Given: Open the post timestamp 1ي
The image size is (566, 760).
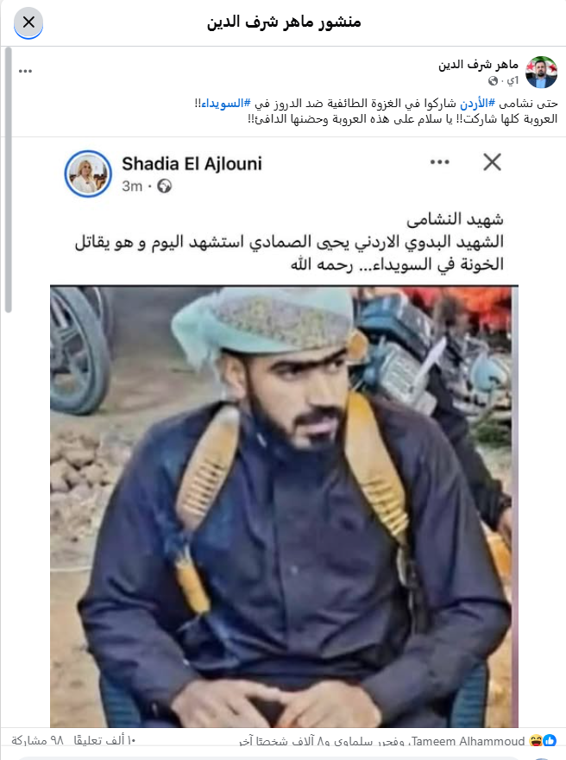Looking at the screenshot, I should click(513, 80).
